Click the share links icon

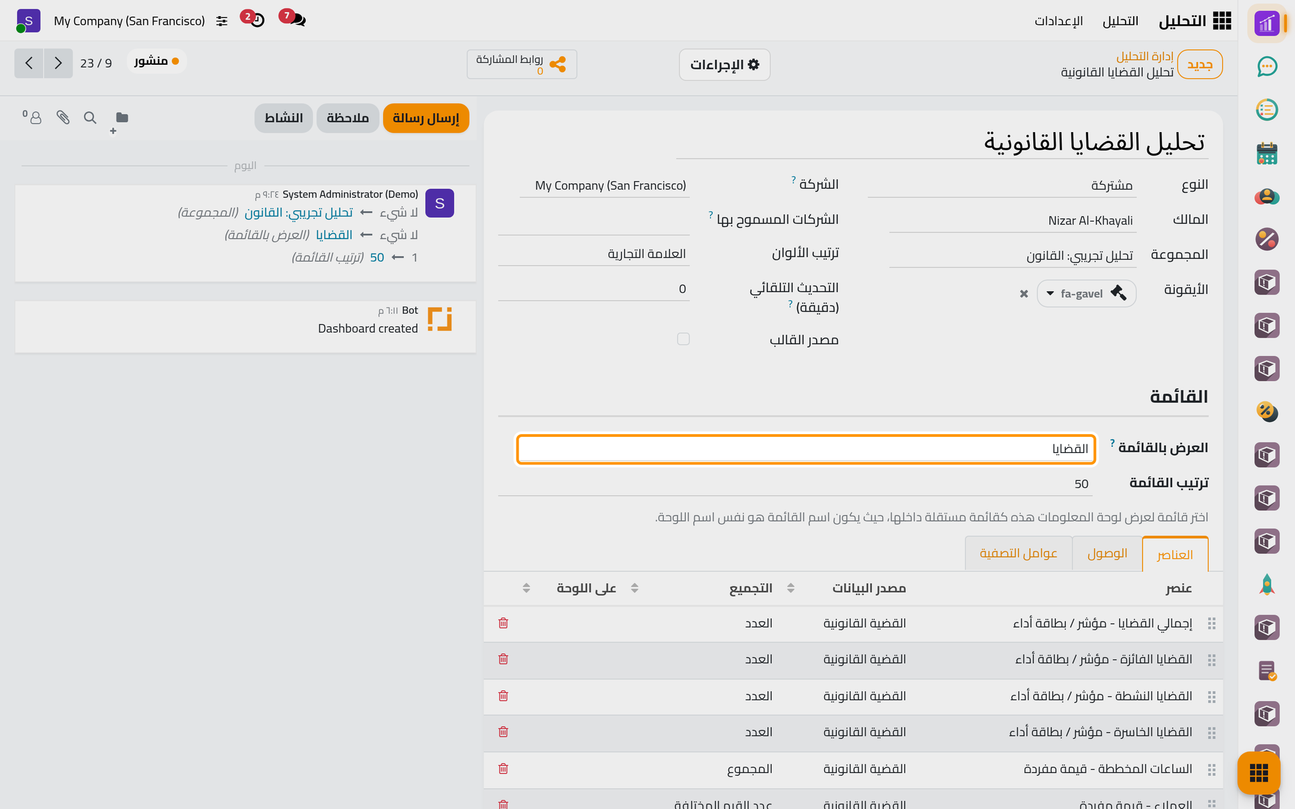(557, 64)
